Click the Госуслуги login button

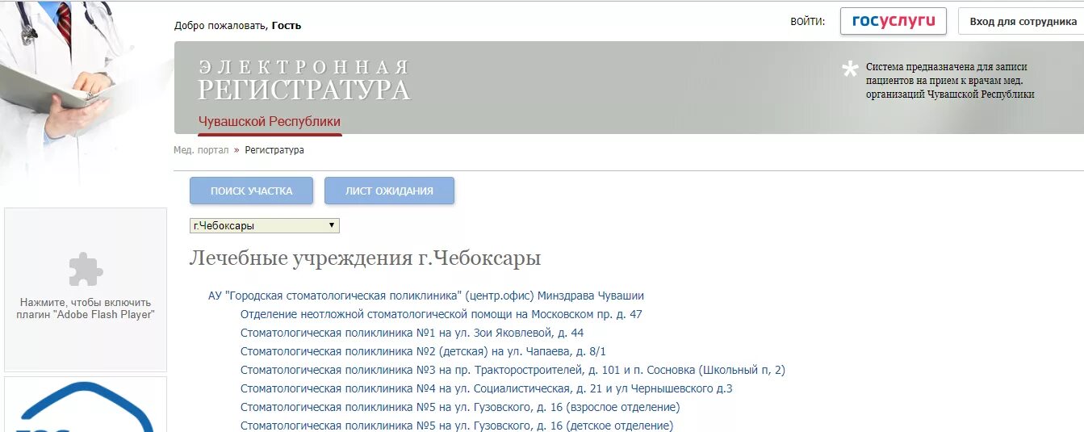pos(893,21)
